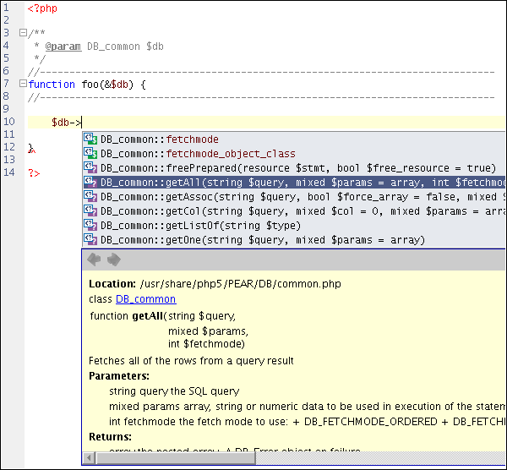Click the &$db parameter in foo
Screen dimensions: 507x470
[116, 85]
